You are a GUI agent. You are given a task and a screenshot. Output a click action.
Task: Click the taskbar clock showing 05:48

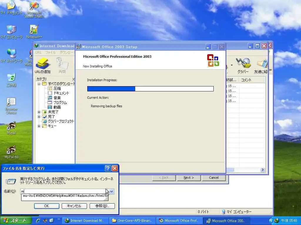click(289, 221)
